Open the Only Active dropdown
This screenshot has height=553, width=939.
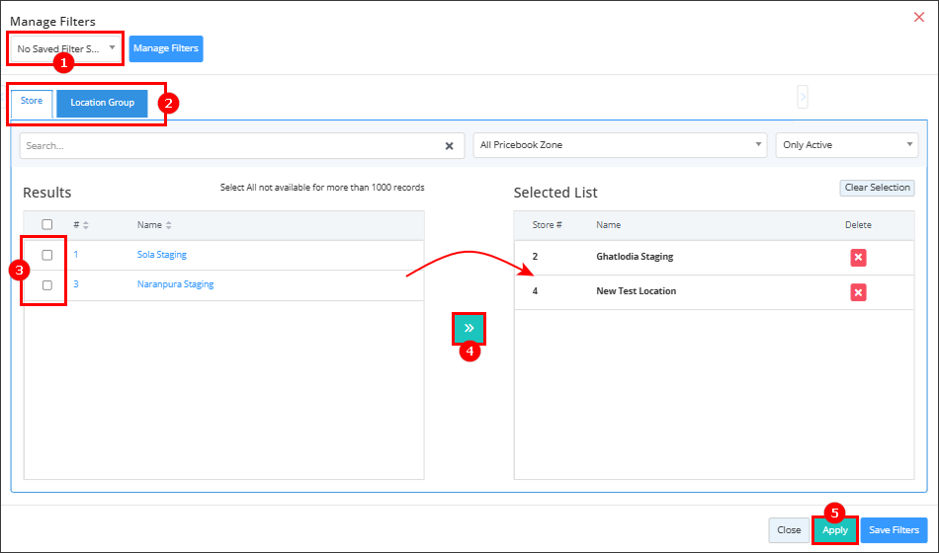coord(847,145)
